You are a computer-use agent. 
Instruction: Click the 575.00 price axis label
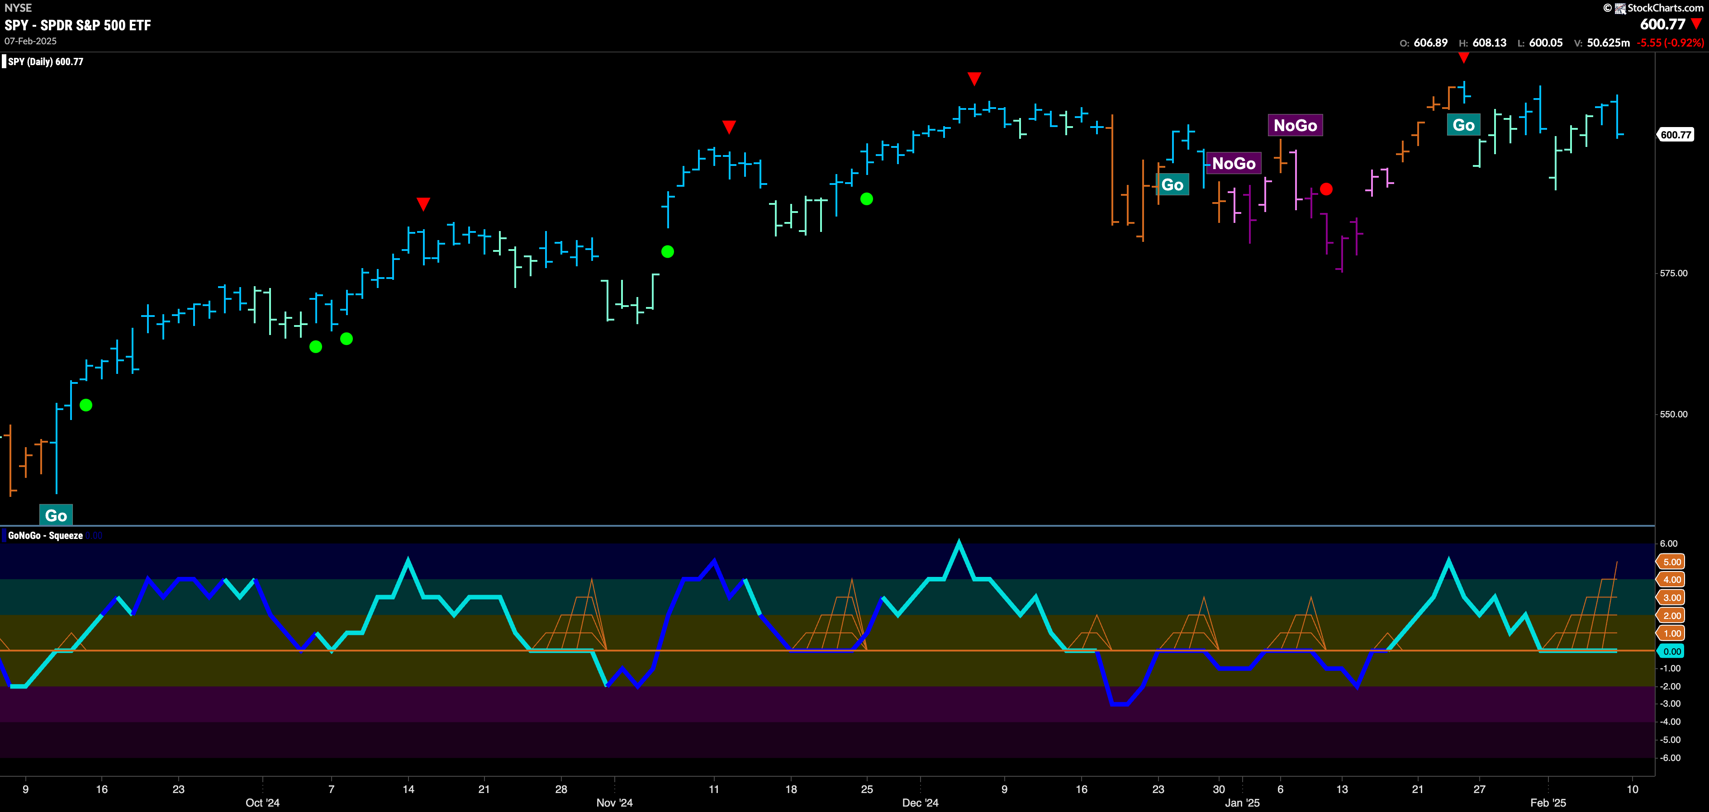coord(1673,273)
